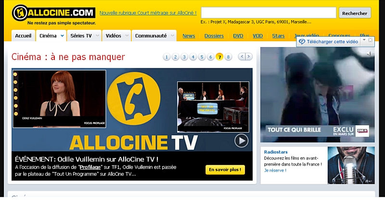The height and width of the screenshot is (218, 385).
Task: Open the News link
Action: click(x=189, y=36)
